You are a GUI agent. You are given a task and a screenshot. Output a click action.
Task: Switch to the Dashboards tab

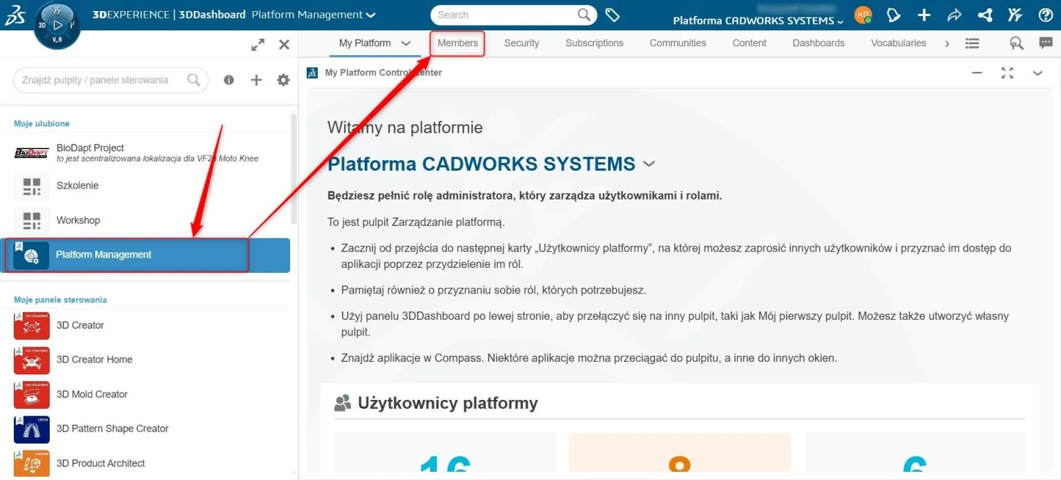pos(819,43)
